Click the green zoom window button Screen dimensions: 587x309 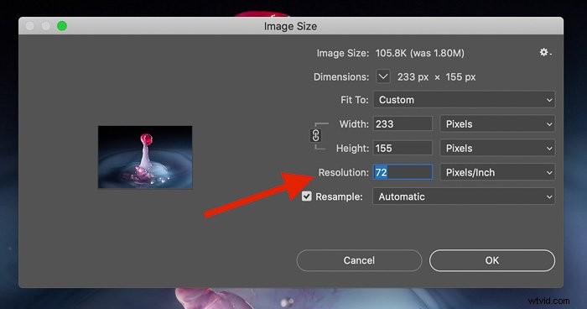tap(62, 26)
